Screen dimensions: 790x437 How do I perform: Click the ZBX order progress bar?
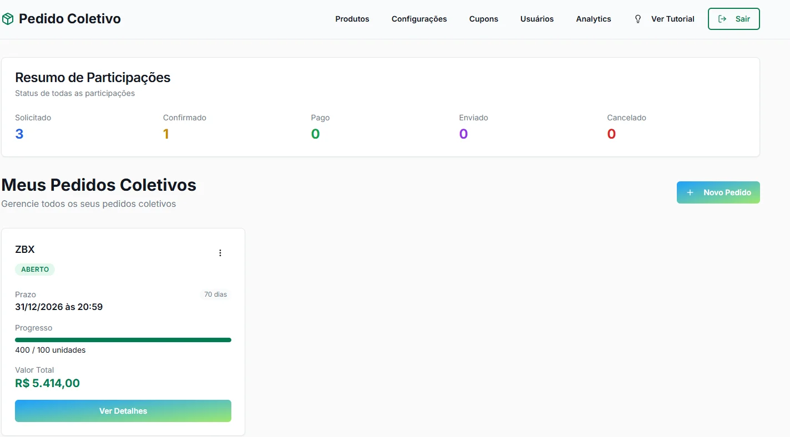(123, 340)
